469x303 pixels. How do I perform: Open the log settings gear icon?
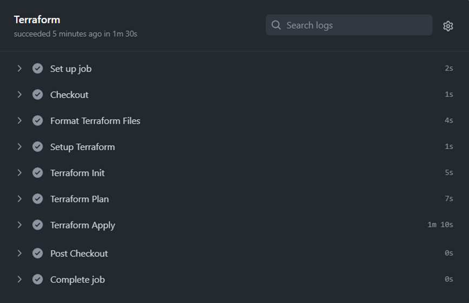point(448,26)
